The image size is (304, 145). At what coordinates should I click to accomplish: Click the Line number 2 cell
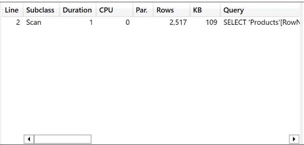pos(12,22)
